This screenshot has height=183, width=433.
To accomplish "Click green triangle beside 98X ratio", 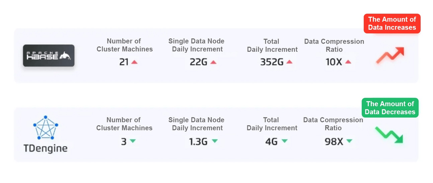I will click(349, 141).
